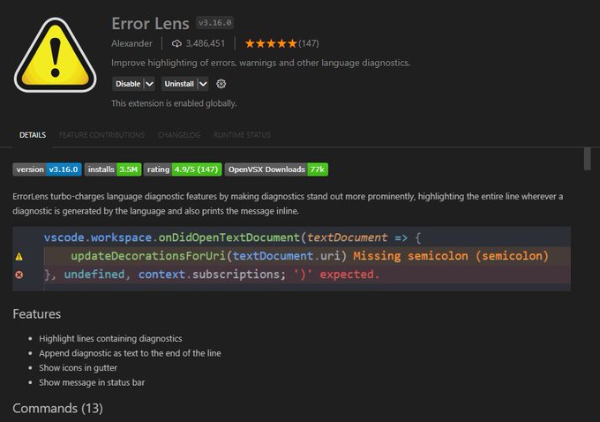Image resolution: width=600 pixels, height=422 pixels.
Task: Switch to Feature Contributions tab
Action: 101,135
